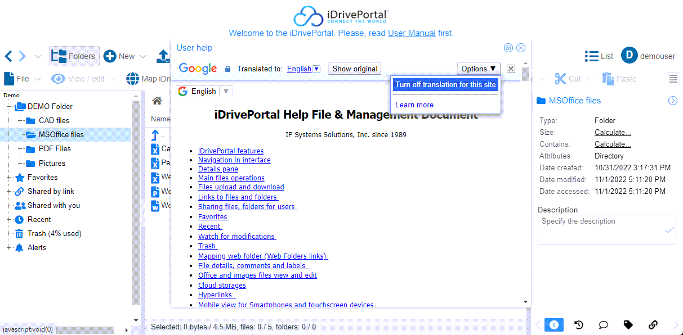683x335 pixels.
Task: Open the comments speech bubble icon
Action: click(603, 325)
